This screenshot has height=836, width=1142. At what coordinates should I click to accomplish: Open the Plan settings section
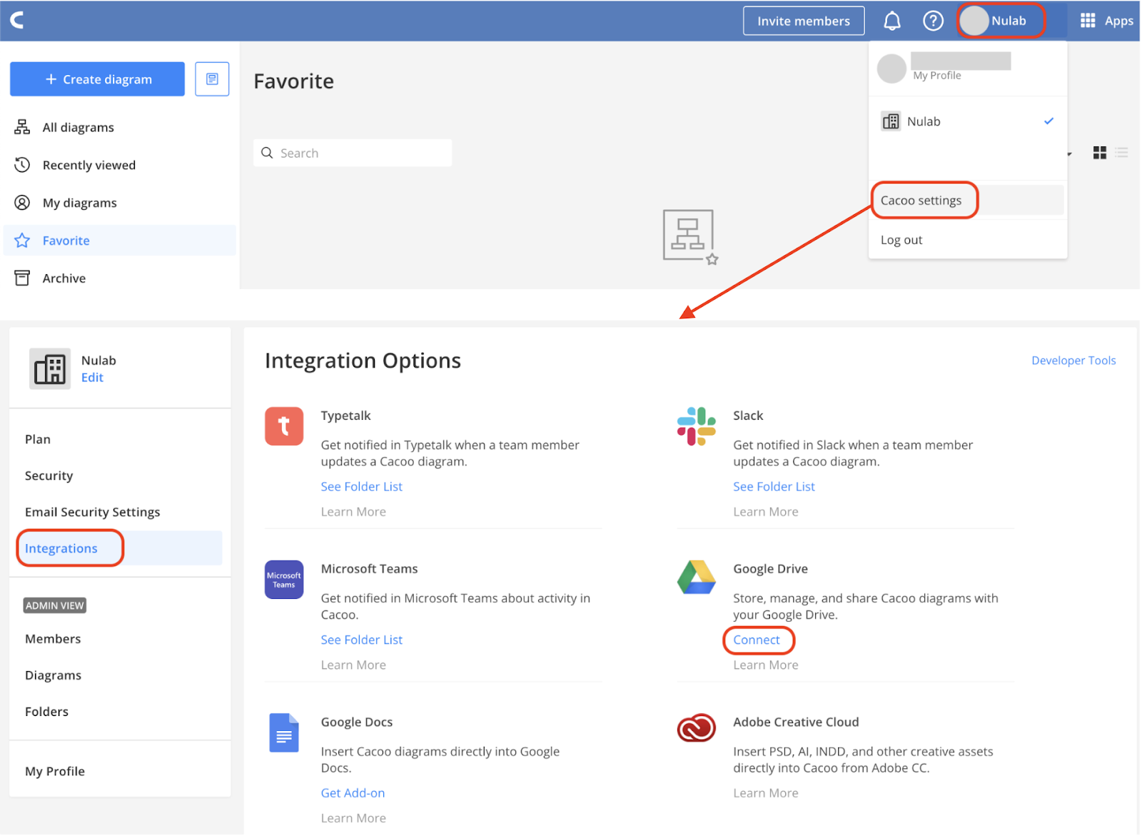click(38, 439)
